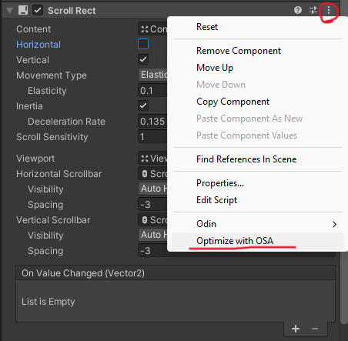The height and width of the screenshot is (341, 348).
Task: Click the three-dot component menu icon
Action: tap(329, 10)
